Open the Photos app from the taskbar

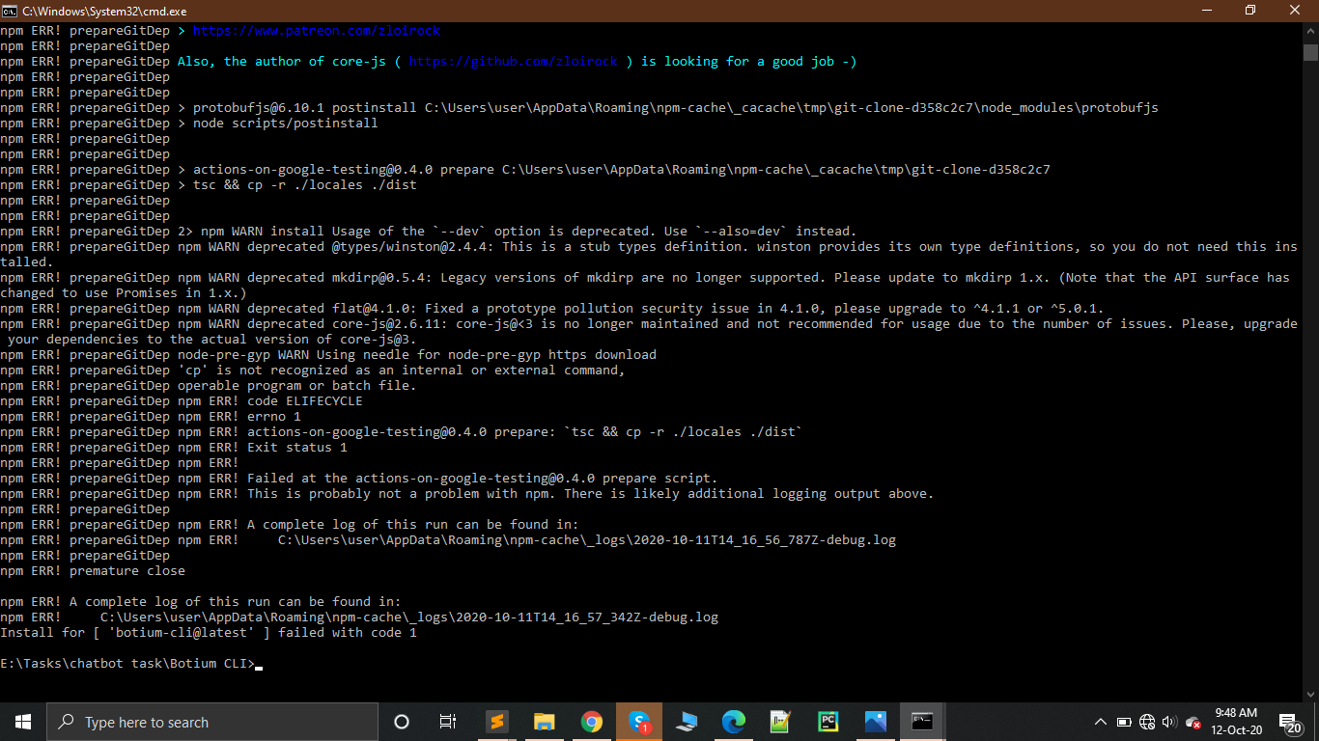[873, 721]
